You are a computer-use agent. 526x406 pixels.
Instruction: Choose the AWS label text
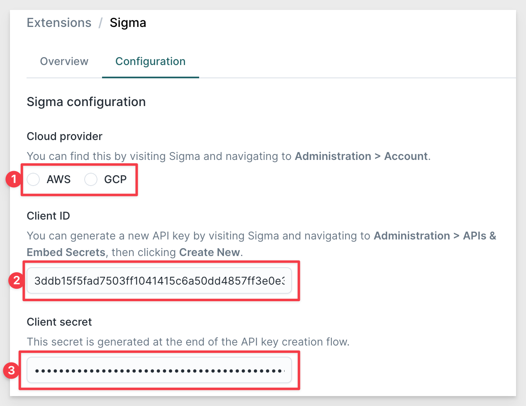[x=58, y=179]
